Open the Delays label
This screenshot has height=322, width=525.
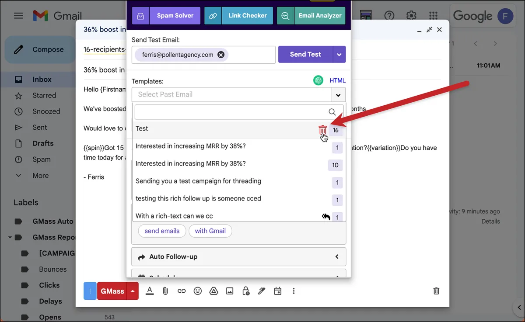coord(50,301)
